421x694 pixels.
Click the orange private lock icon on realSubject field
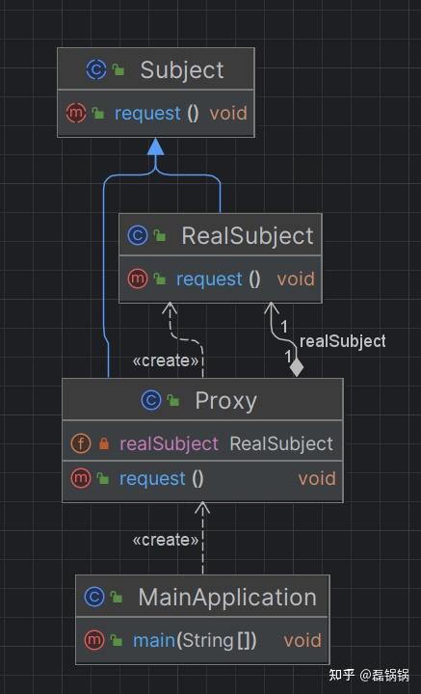tap(104, 443)
